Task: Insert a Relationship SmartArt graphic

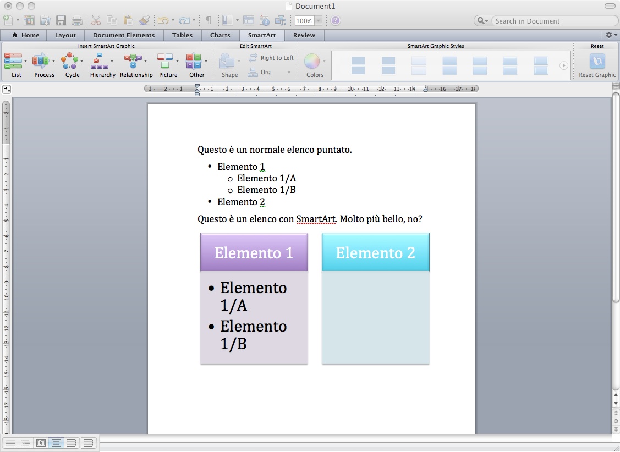Action: click(136, 65)
